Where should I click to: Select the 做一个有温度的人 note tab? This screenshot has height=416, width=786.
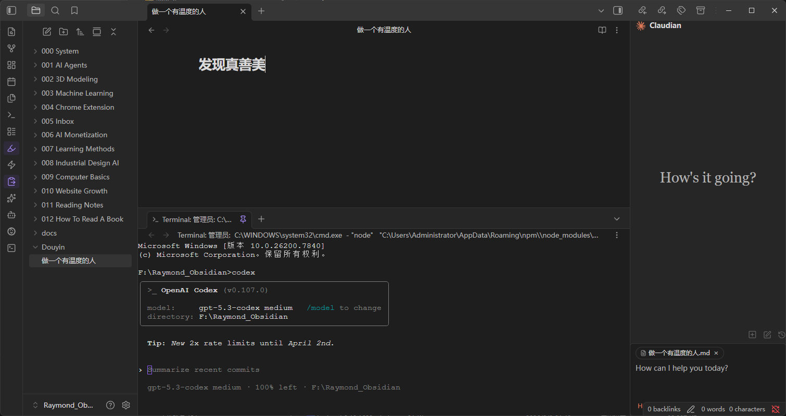193,11
